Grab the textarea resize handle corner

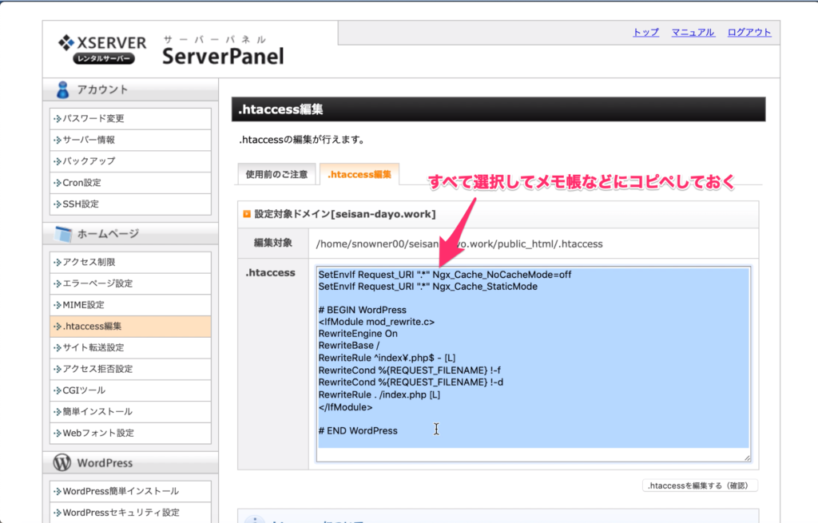pos(747,458)
